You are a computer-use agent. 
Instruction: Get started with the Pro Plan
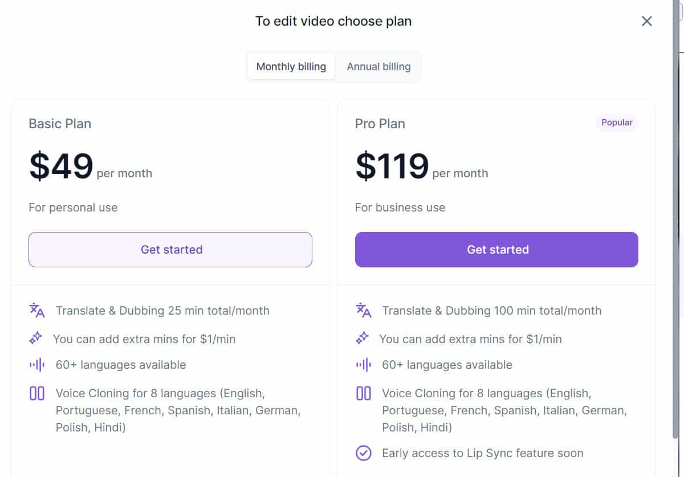click(x=496, y=250)
